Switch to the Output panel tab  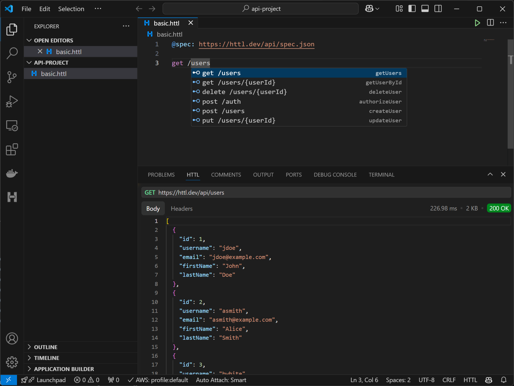click(x=263, y=175)
